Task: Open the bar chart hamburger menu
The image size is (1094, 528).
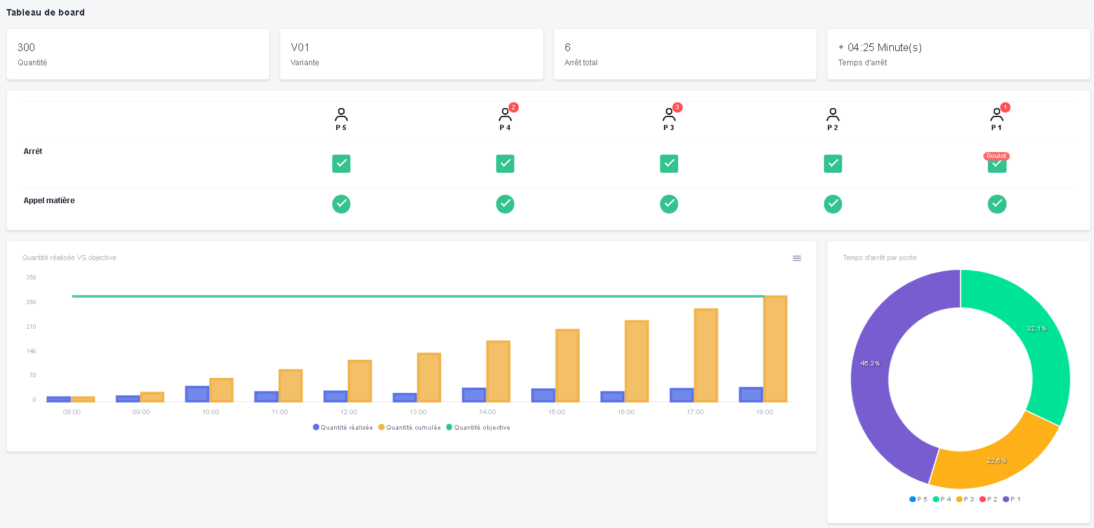Action: (797, 258)
